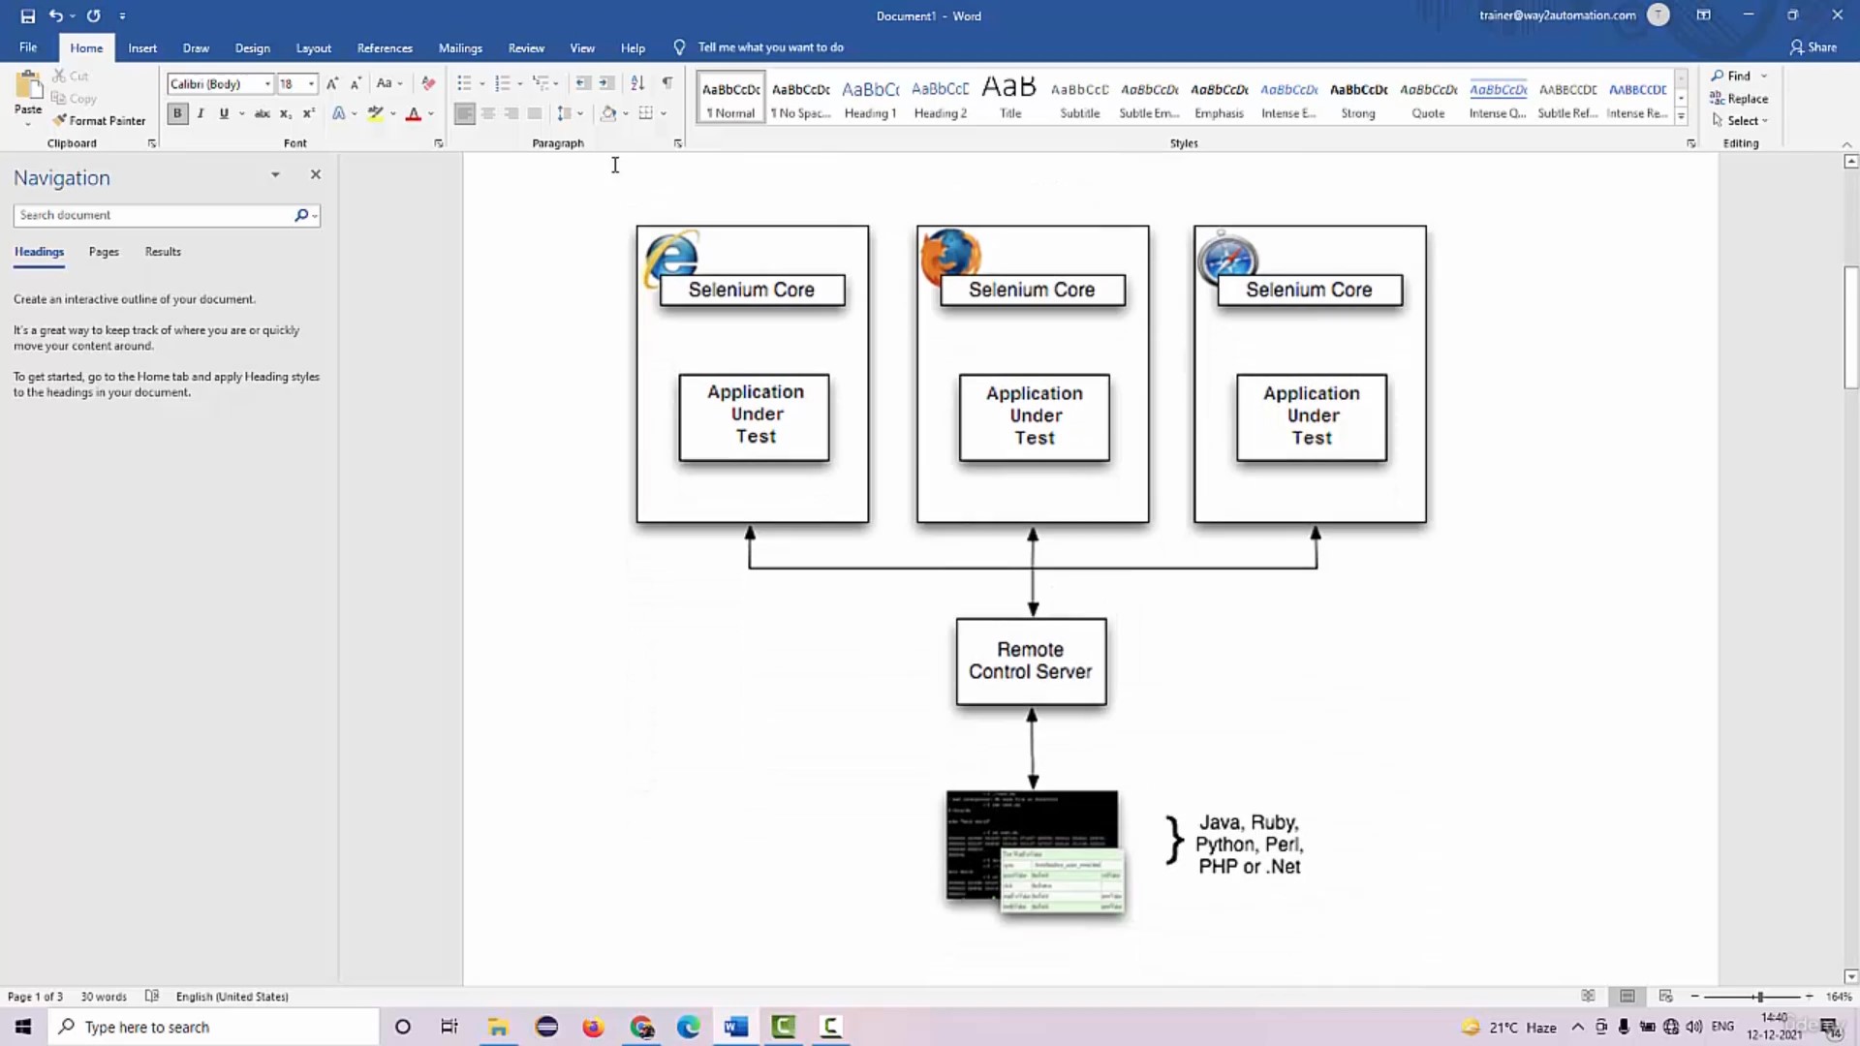Decrease the paragraph indent

[x=583, y=84]
